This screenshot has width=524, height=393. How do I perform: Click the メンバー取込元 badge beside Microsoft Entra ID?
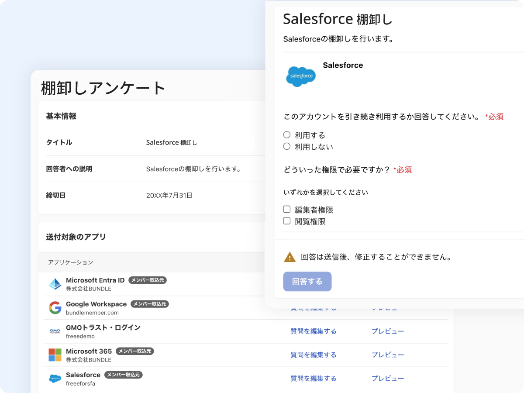click(148, 280)
